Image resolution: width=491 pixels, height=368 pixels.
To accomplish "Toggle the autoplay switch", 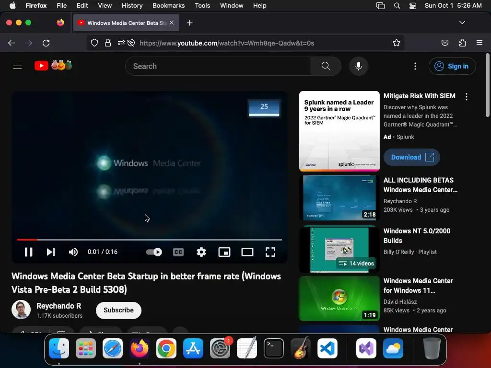I will click(x=154, y=252).
